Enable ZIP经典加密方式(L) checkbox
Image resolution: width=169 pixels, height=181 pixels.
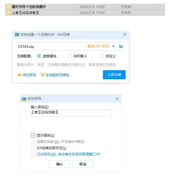[33, 148]
